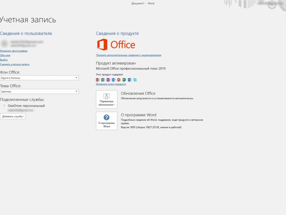Image resolution: width=286 pixels, height=215 pixels.
Task: Expand the Добавить службу menu
Action: [x=13, y=116]
